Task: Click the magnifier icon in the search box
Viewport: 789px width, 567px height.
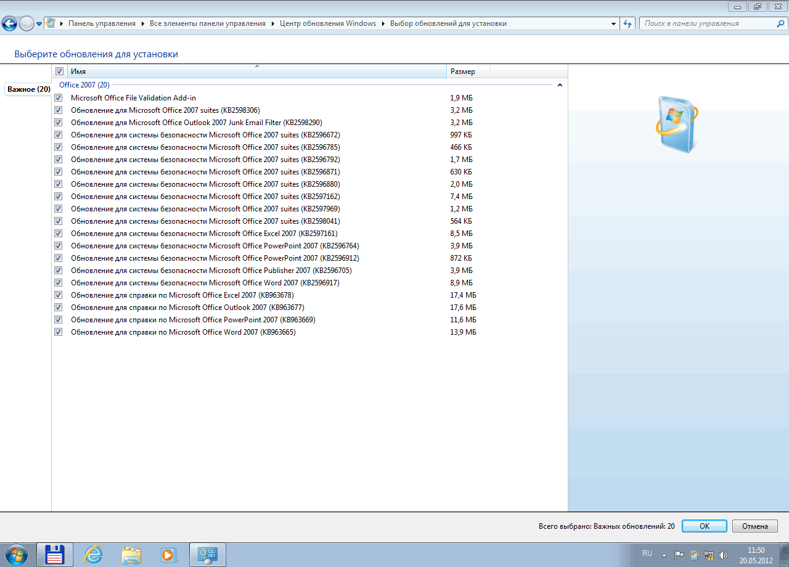Action: coord(780,23)
